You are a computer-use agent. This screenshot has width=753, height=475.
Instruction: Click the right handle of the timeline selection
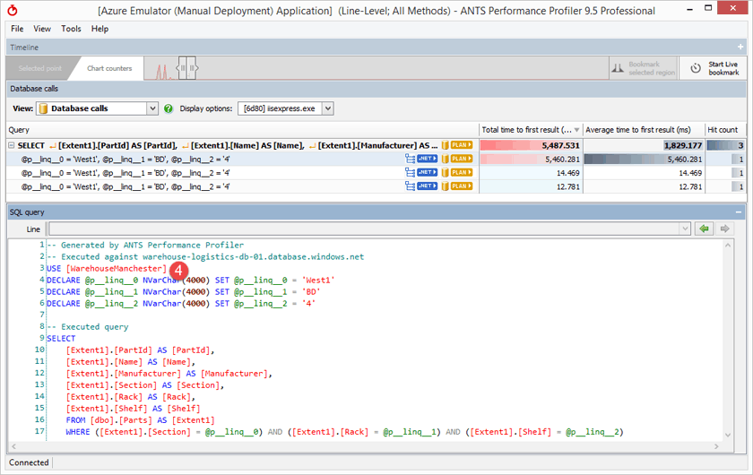pyautogui.click(x=192, y=68)
